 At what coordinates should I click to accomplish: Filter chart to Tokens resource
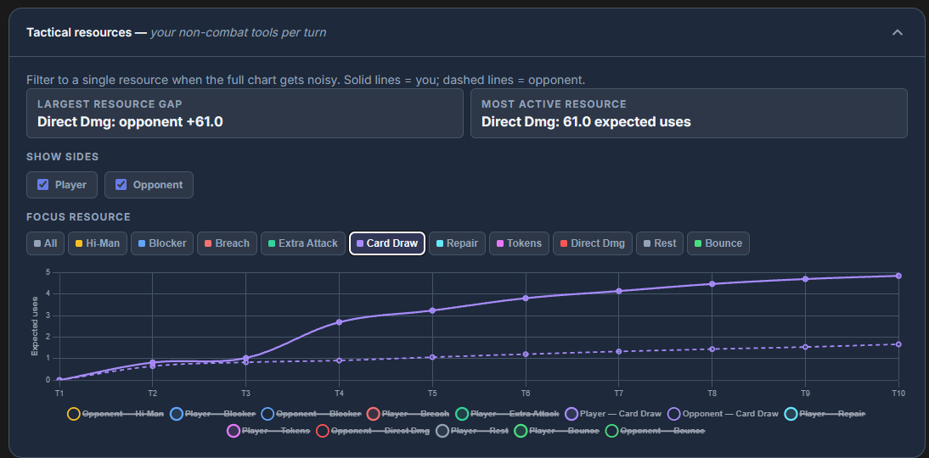pos(519,243)
